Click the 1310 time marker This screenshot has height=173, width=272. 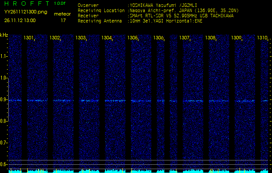[262, 38]
